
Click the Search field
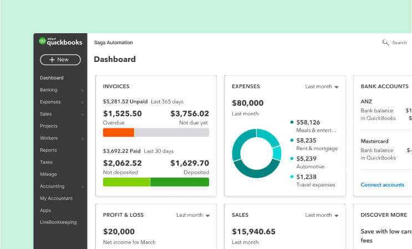click(394, 43)
